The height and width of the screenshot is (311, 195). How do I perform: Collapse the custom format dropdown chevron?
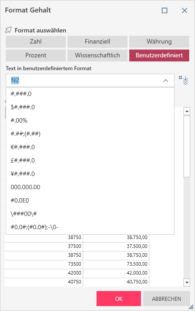[166, 80]
